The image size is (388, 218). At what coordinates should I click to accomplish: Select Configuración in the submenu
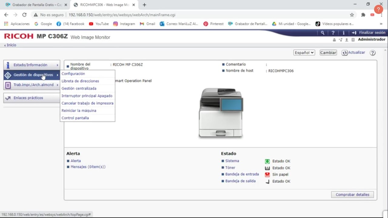(73, 74)
